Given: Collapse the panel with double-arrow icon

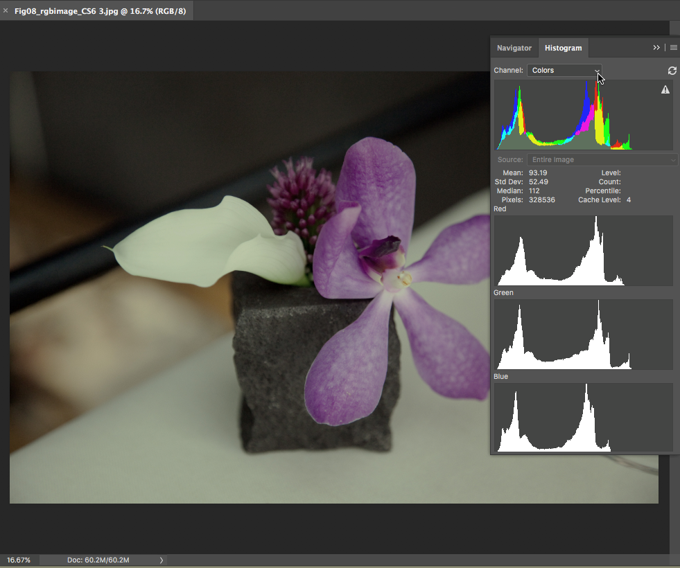Looking at the screenshot, I should point(656,48).
